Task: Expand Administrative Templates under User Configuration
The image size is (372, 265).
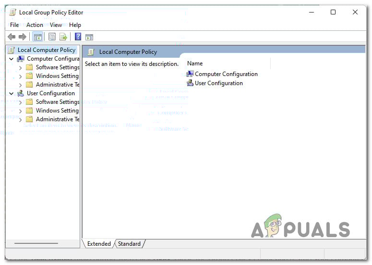Action: tap(21, 120)
